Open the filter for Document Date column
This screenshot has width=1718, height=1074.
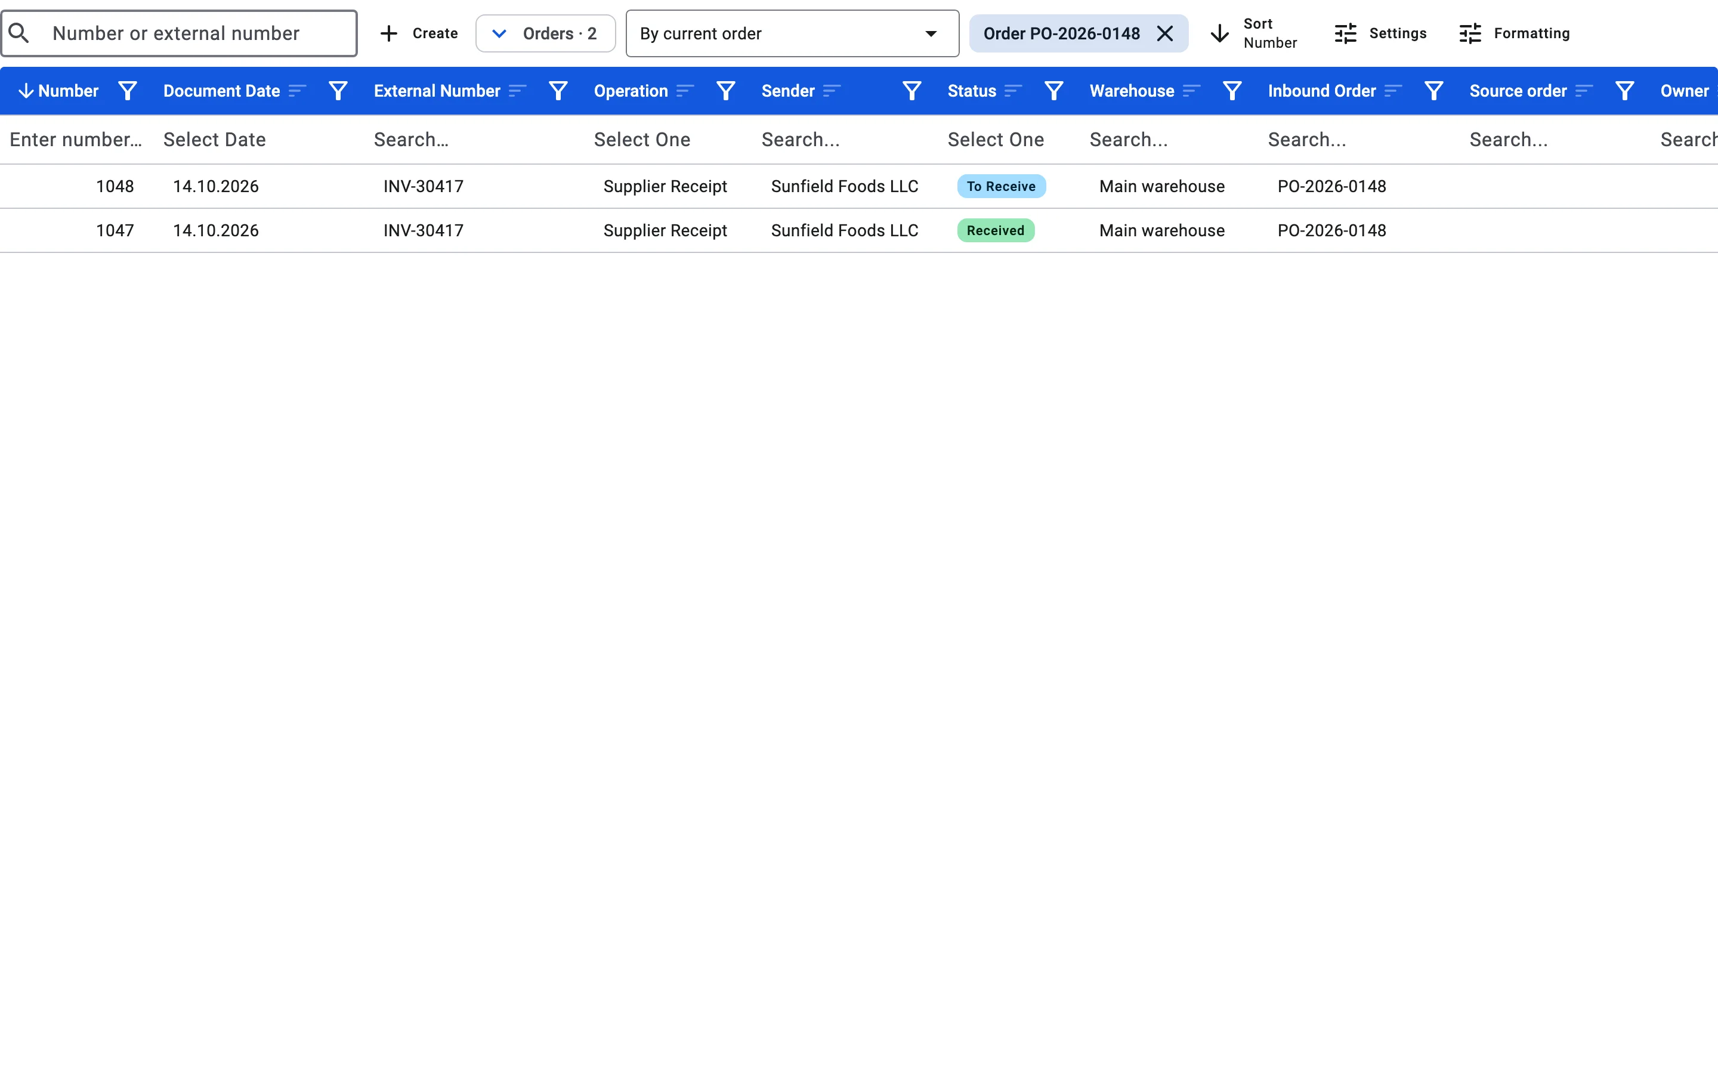tap(338, 91)
